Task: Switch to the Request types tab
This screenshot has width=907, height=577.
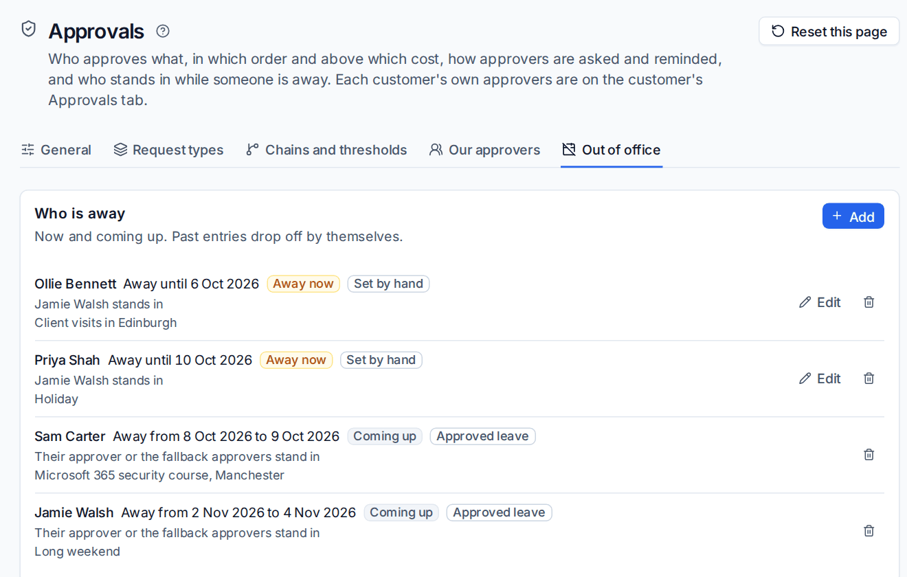Action: tap(169, 150)
